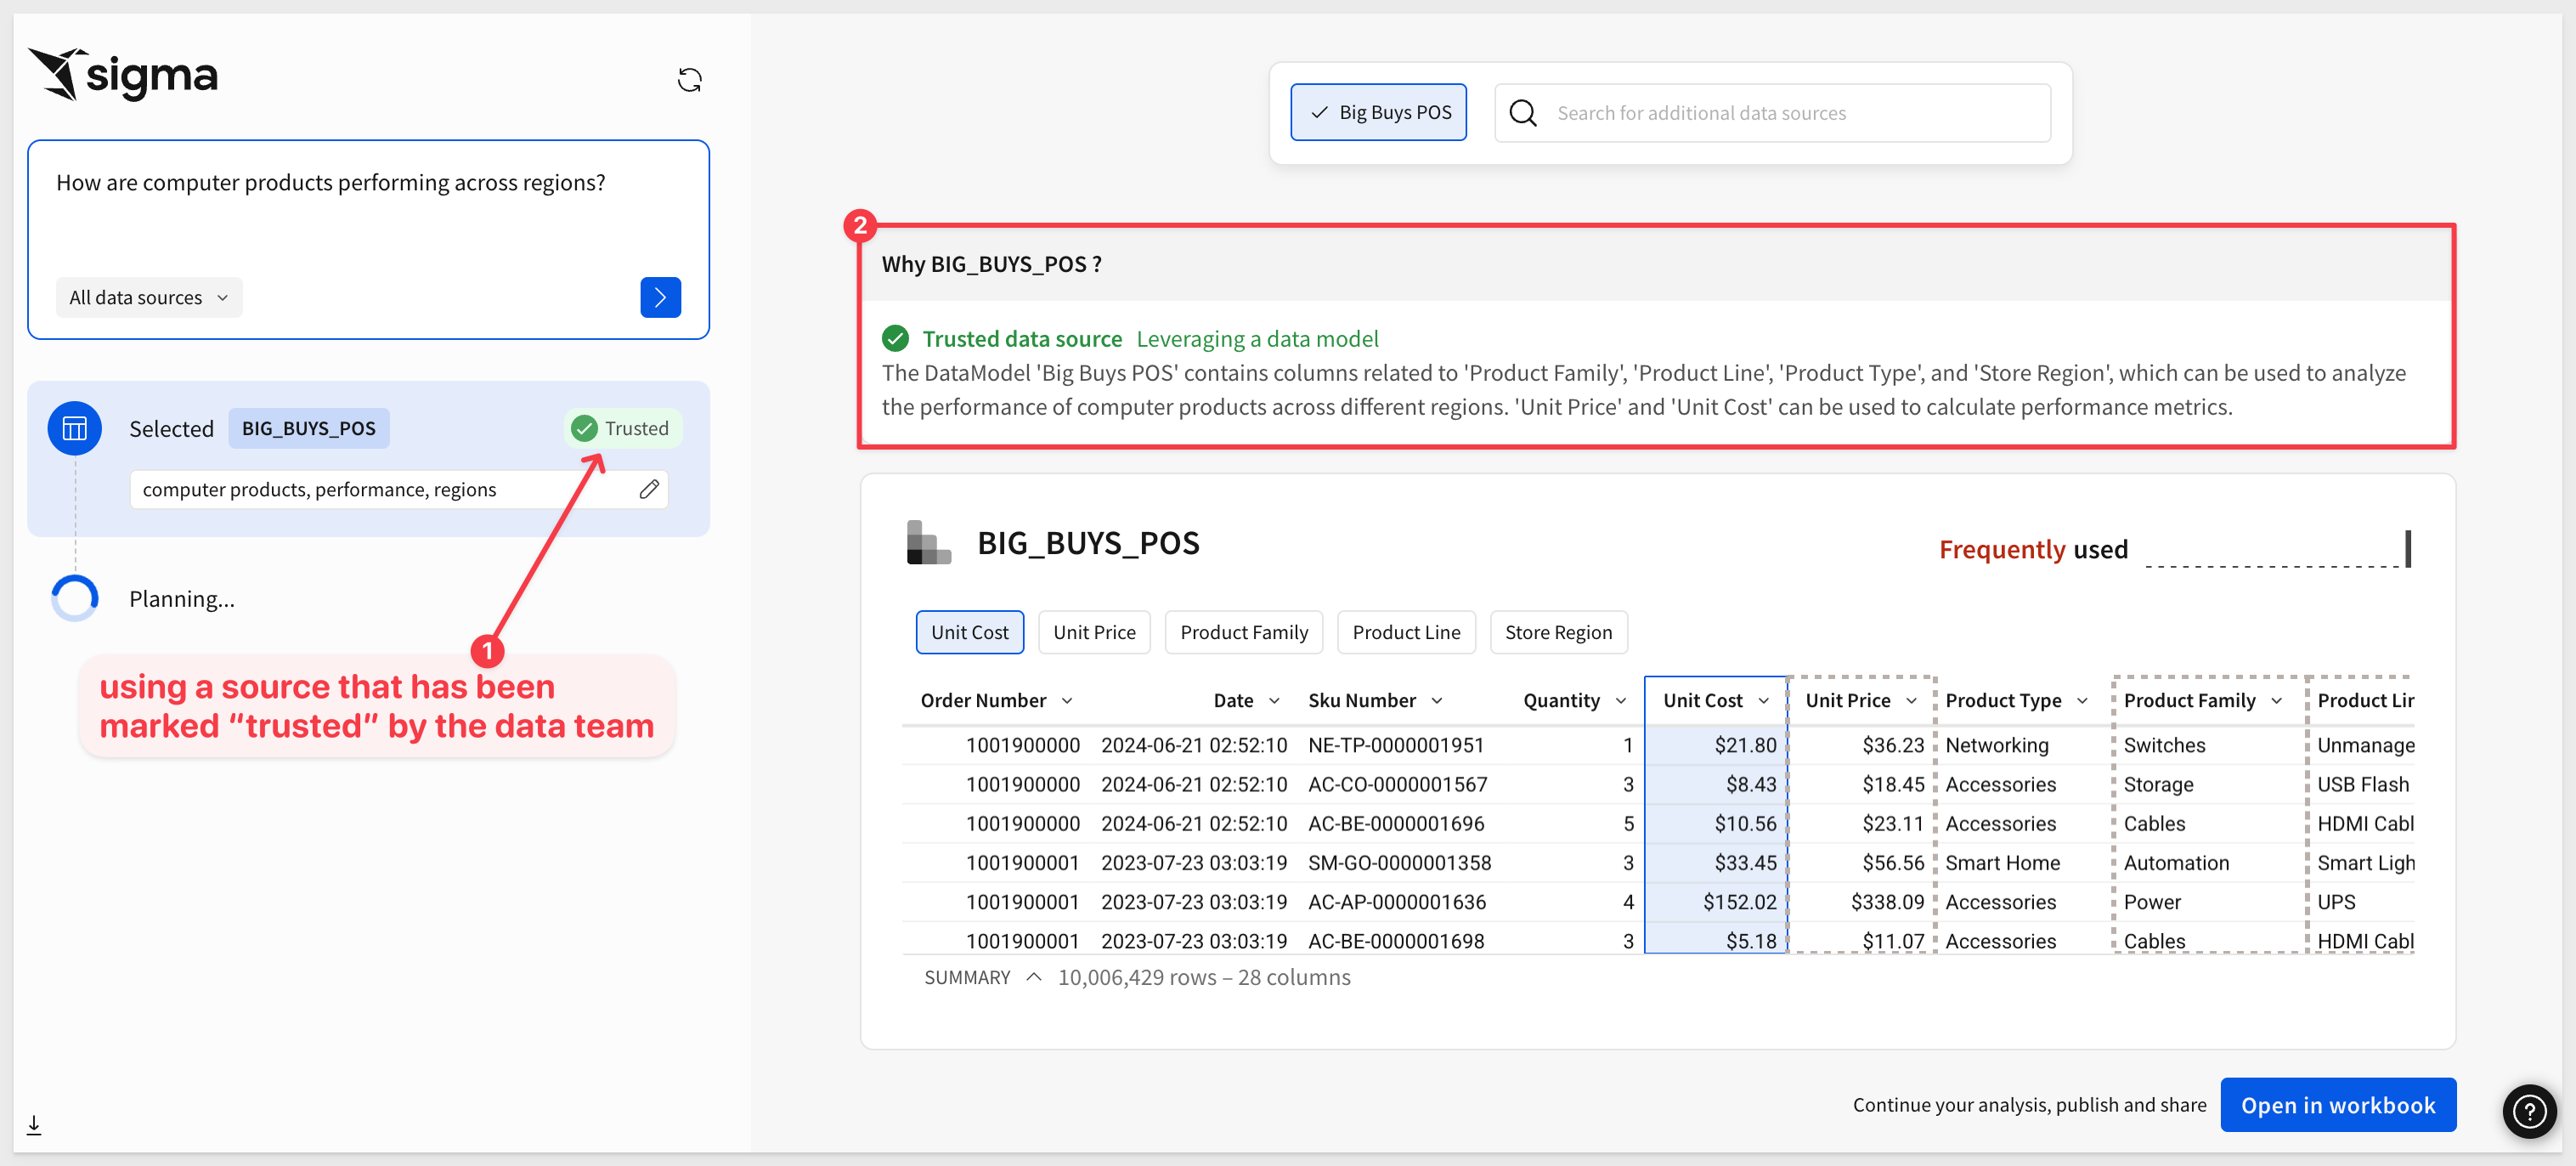This screenshot has width=2576, height=1166.
Task: Click the Unit Price value $36.23
Action: pos(1893,745)
